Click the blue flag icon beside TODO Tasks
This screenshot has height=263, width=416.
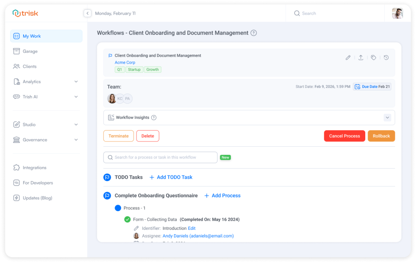click(x=107, y=177)
